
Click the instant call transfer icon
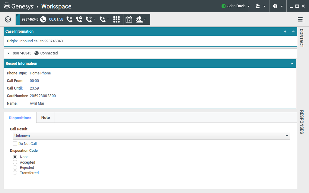[x=89, y=19]
